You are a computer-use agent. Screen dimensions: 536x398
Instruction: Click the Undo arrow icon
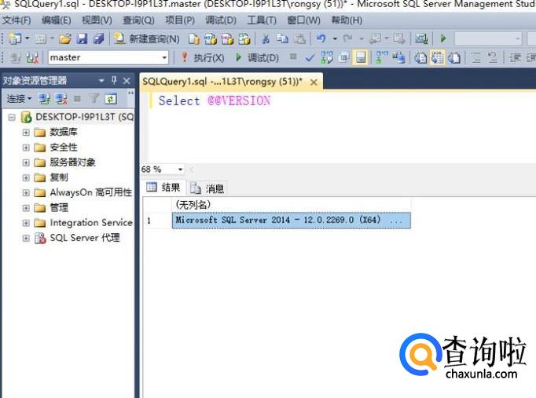click(321, 38)
